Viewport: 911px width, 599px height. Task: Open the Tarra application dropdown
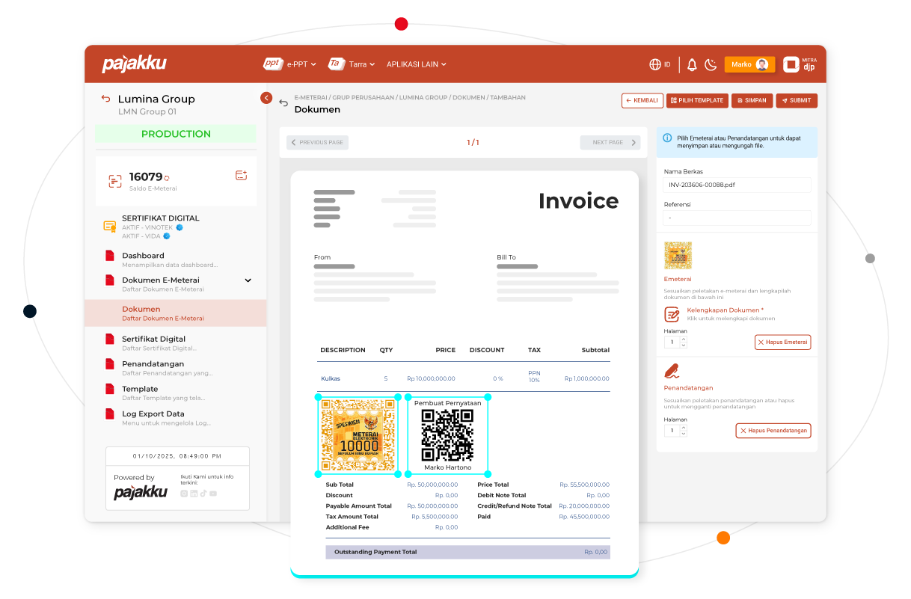pos(352,64)
